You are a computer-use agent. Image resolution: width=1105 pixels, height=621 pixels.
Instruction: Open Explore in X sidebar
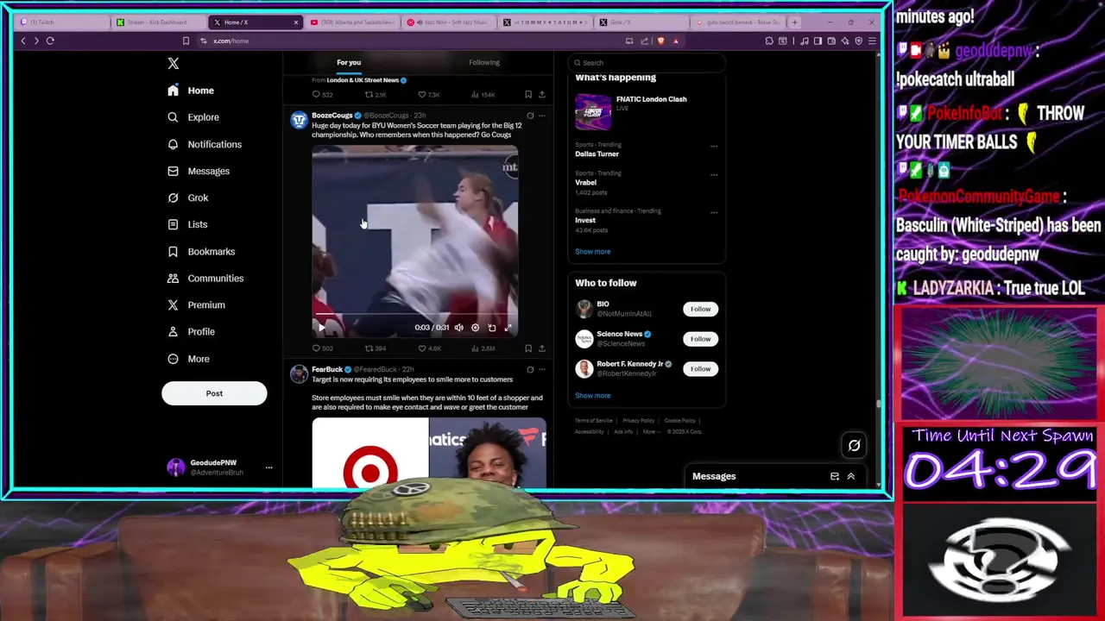(x=193, y=117)
